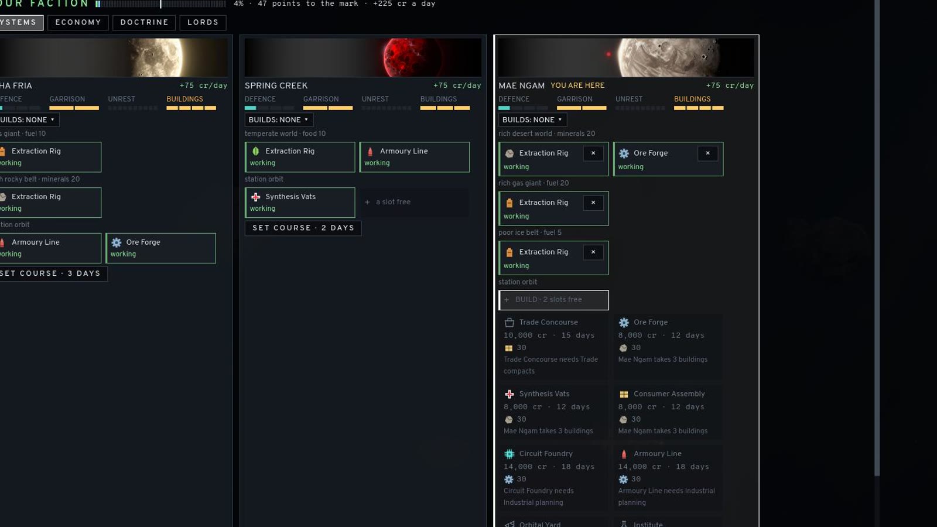Open the Builds dropdown in Ha Fria

(29, 119)
